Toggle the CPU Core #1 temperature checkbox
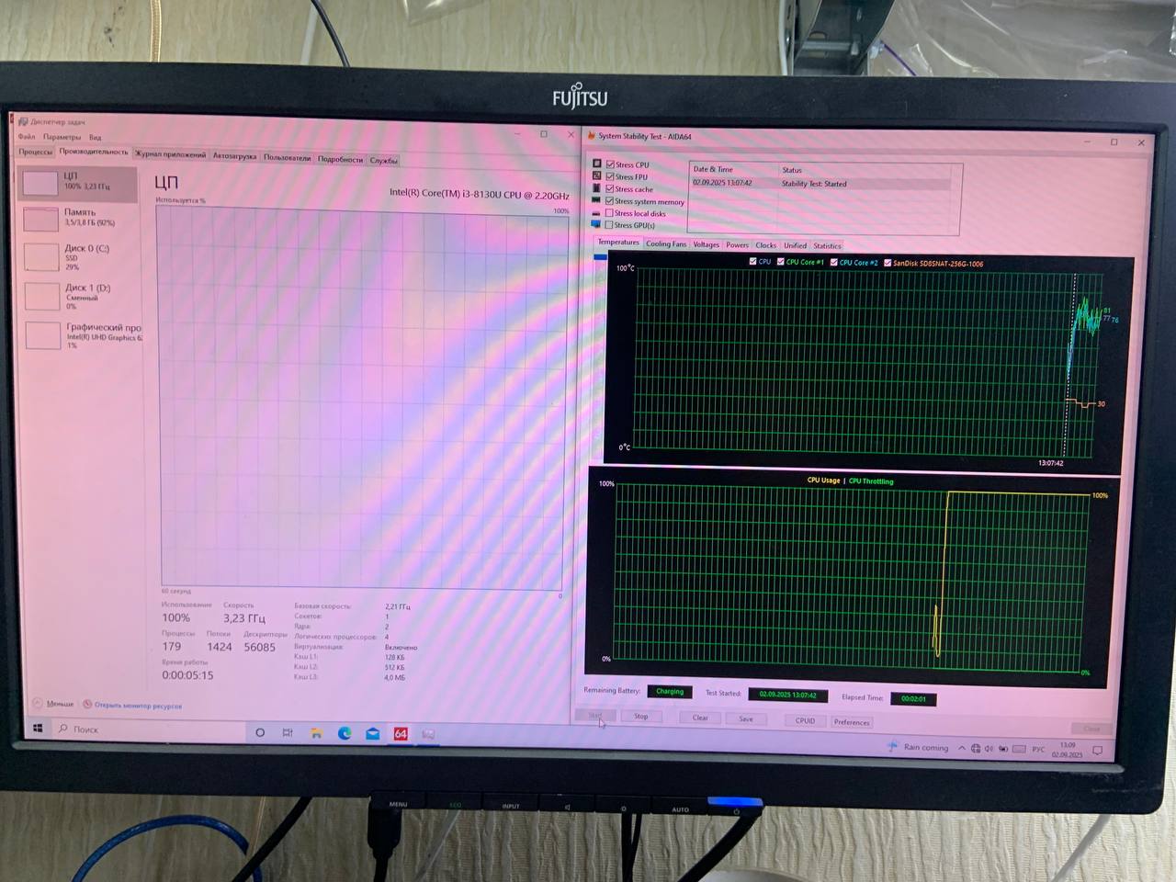The image size is (1176, 882). (x=781, y=262)
